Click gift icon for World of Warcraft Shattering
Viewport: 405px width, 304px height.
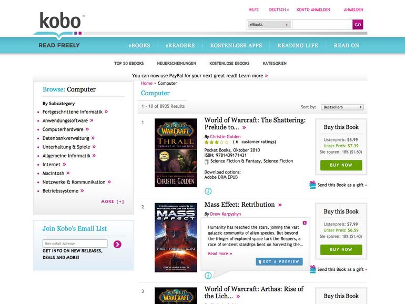312,185
